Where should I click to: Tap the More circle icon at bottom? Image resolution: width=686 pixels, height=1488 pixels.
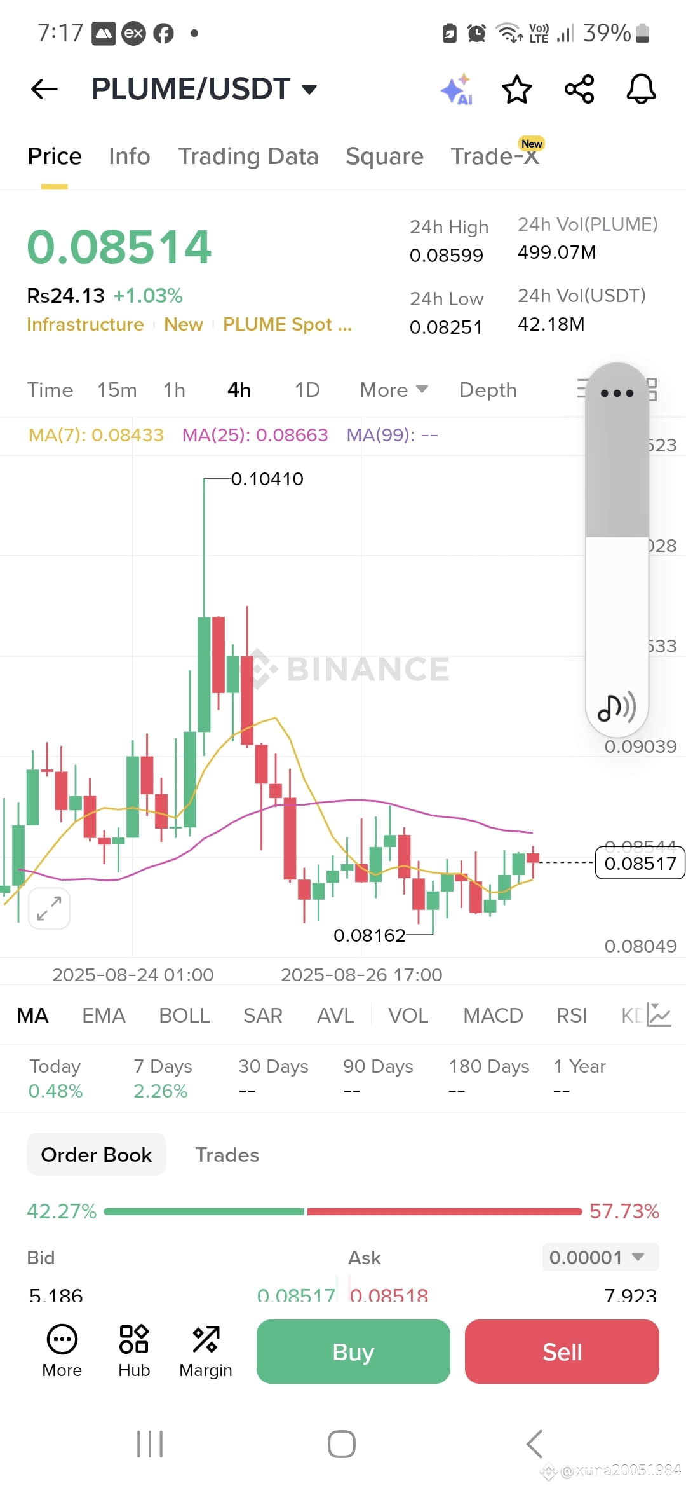(x=62, y=1351)
